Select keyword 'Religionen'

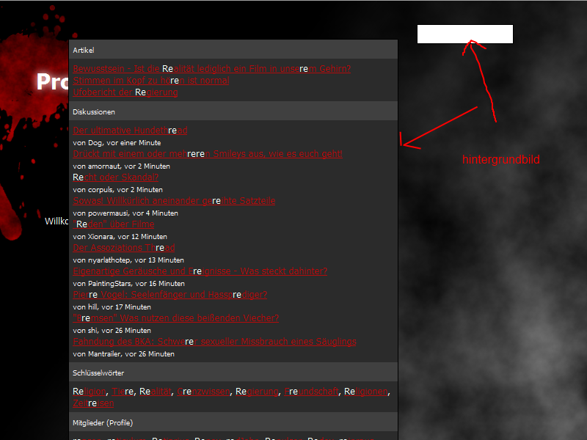pyautogui.click(x=366, y=392)
